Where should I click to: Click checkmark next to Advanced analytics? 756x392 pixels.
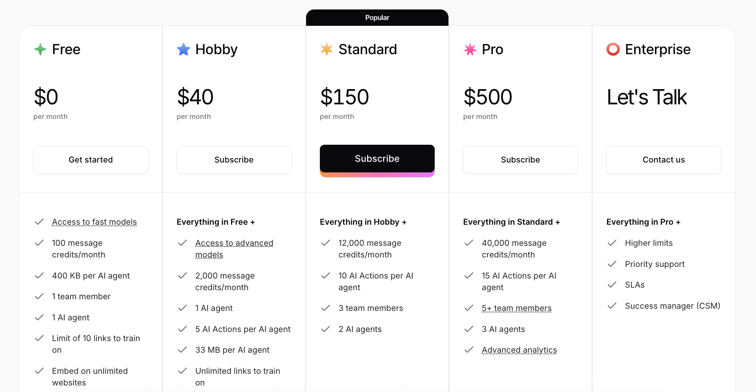[469, 350]
